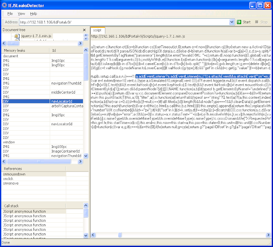The width and height of the screenshot is (273, 247).
Task: Open the Address dropdown arrow
Action: [x=232, y=22]
